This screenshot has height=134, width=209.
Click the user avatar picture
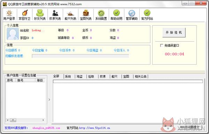click(13, 34)
